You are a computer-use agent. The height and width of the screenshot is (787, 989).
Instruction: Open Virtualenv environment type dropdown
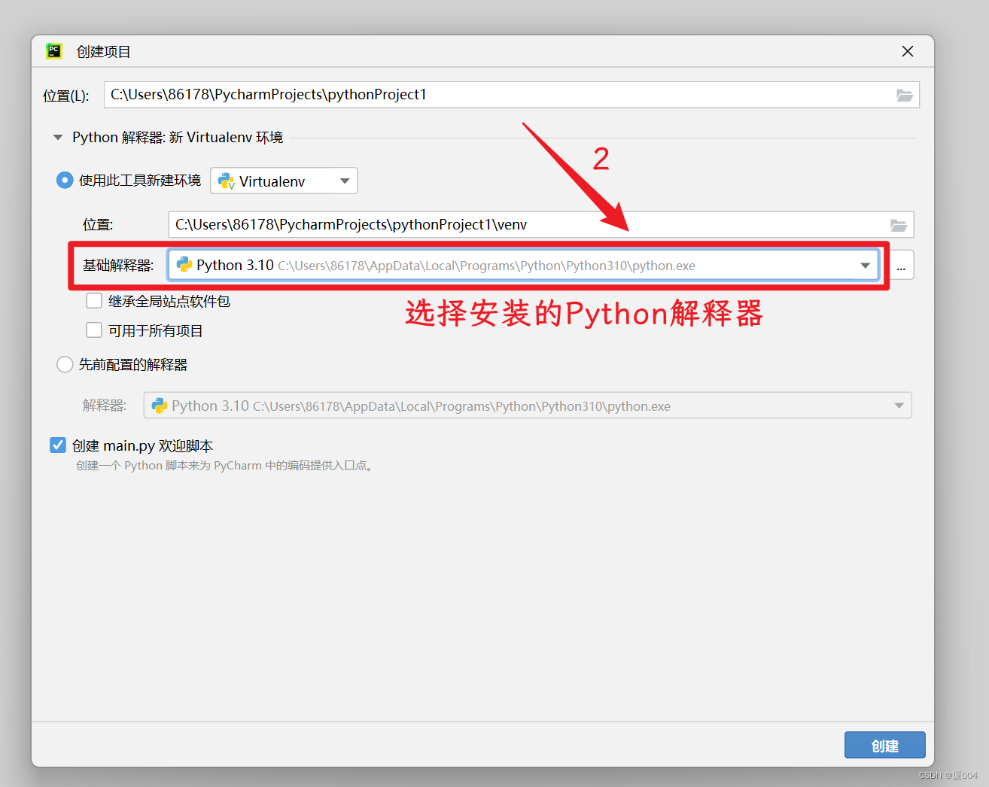(x=284, y=181)
